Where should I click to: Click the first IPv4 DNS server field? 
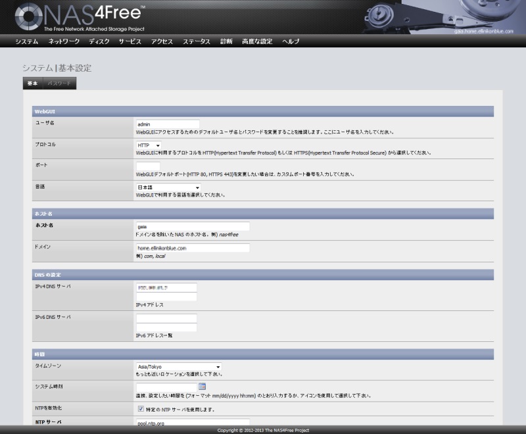166,287
